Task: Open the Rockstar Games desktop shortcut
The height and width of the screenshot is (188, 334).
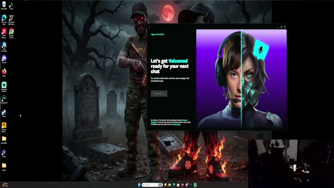Action: coord(4,128)
